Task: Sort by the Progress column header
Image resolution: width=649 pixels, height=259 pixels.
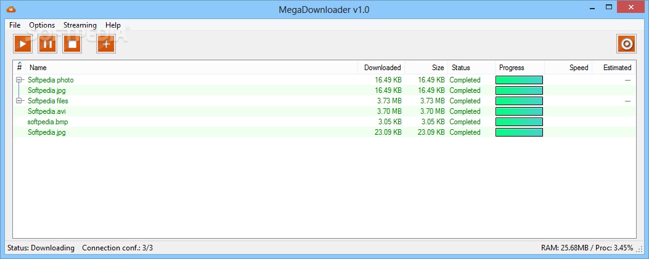Action: [x=520, y=67]
